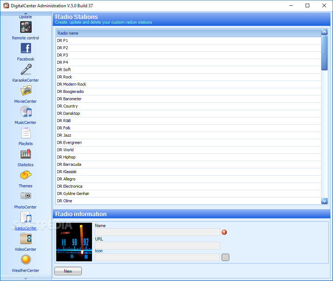Click the radio list scrollbar thumb
This screenshot has height=281, width=333.
coord(324,53)
